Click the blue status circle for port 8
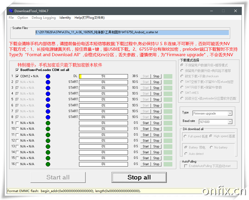The height and width of the screenshot is (200, 249). [48, 117]
